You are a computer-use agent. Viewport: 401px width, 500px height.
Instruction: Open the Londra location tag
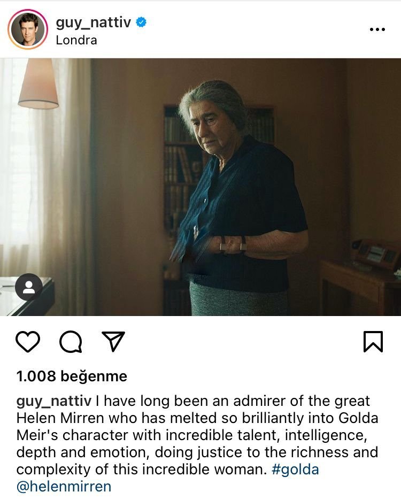(76, 40)
